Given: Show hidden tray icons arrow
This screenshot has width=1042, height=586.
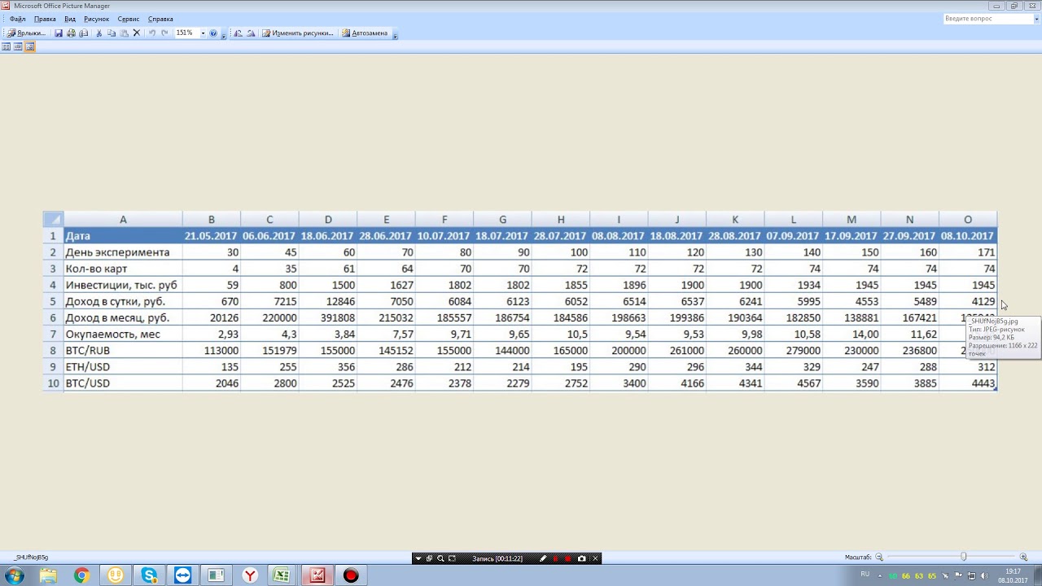Looking at the screenshot, I should tap(879, 575).
